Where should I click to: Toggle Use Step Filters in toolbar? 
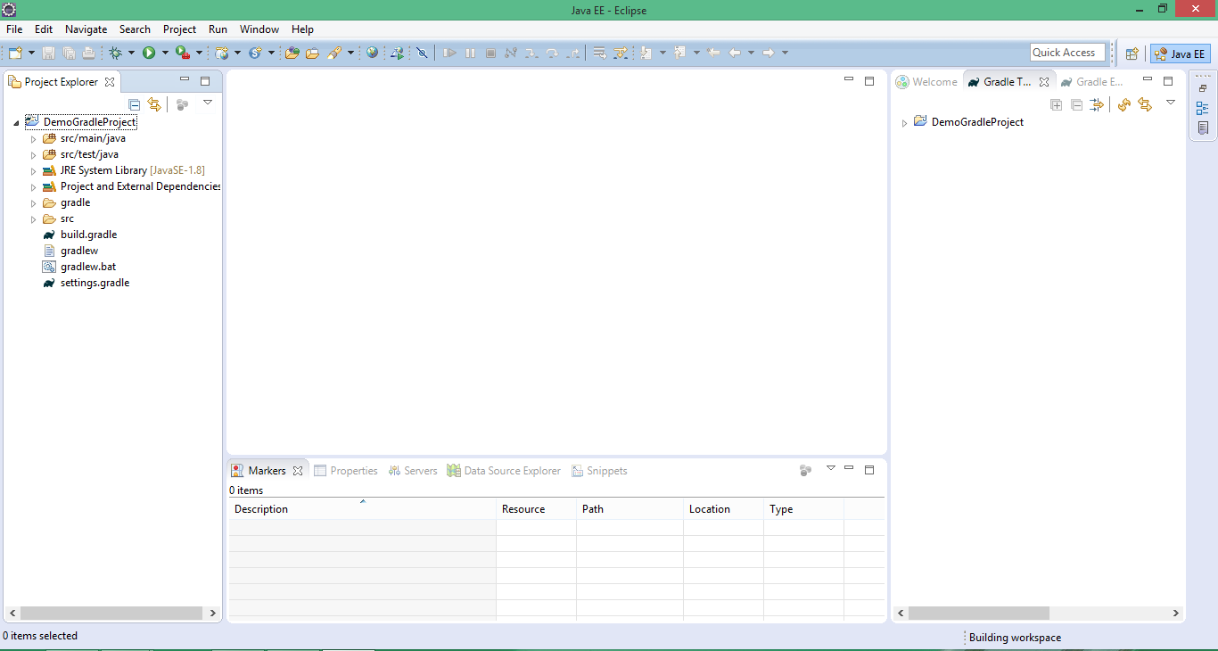tap(620, 54)
